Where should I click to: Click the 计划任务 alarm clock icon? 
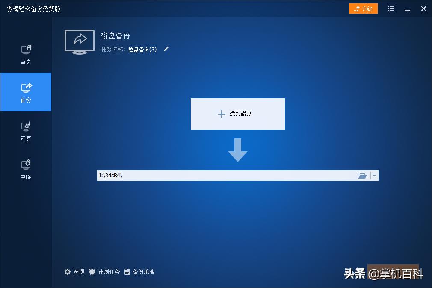(92, 271)
